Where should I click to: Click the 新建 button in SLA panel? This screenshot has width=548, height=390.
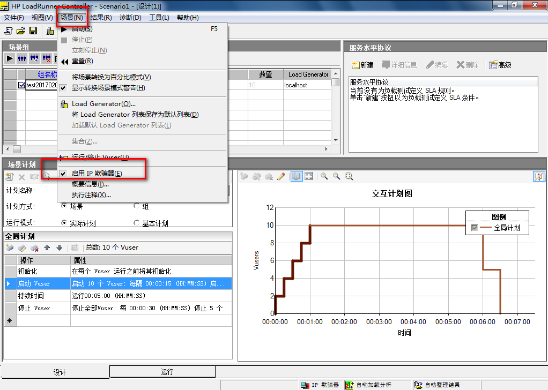(362, 65)
